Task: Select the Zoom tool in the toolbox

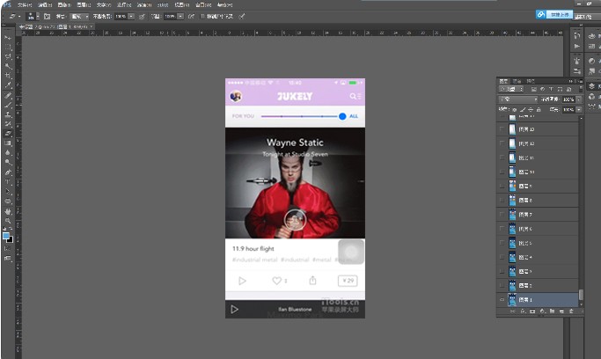Action: coord(8,221)
